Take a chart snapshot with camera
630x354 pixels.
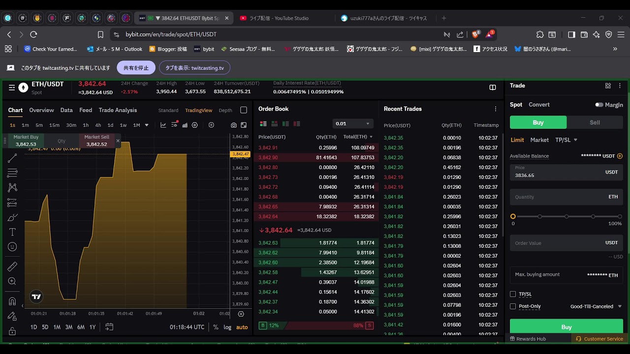234,125
